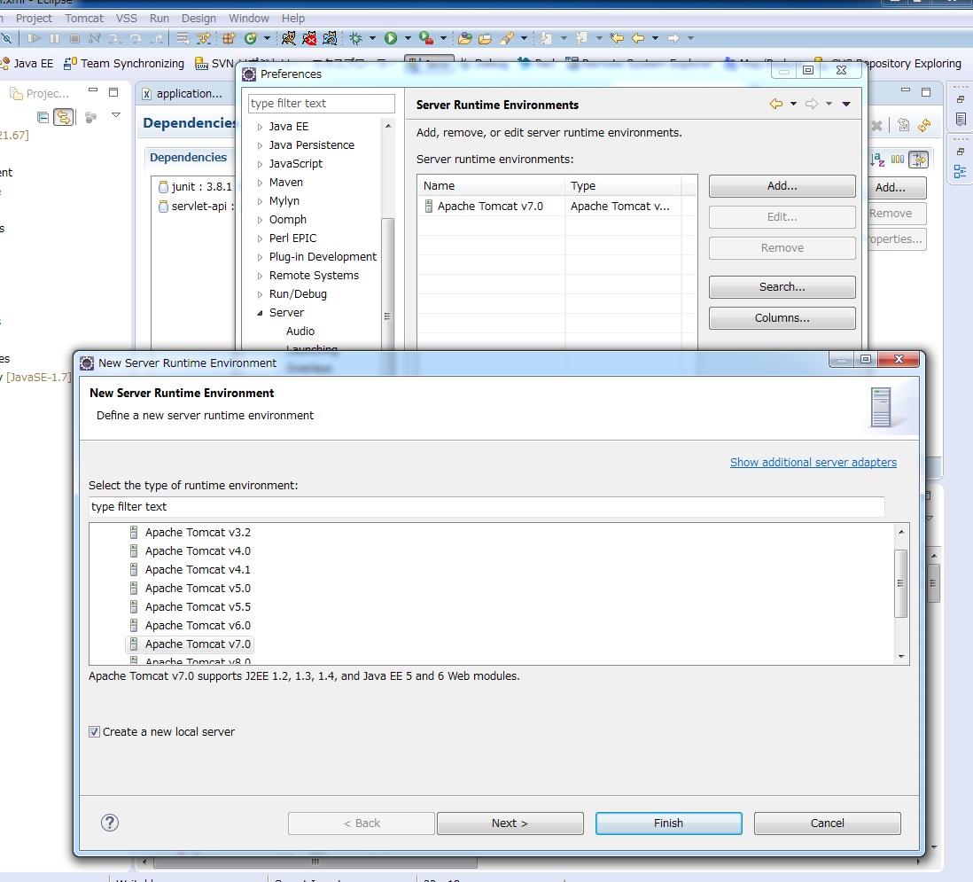Select Apache Tomcat v5.5 in runtime list
The image size is (973, 882).
click(190, 607)
